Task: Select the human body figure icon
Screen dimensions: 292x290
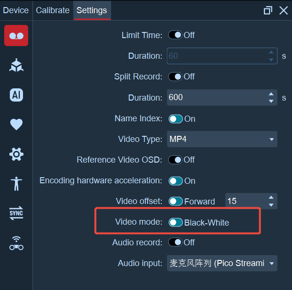Action: (x=16, y=184)
